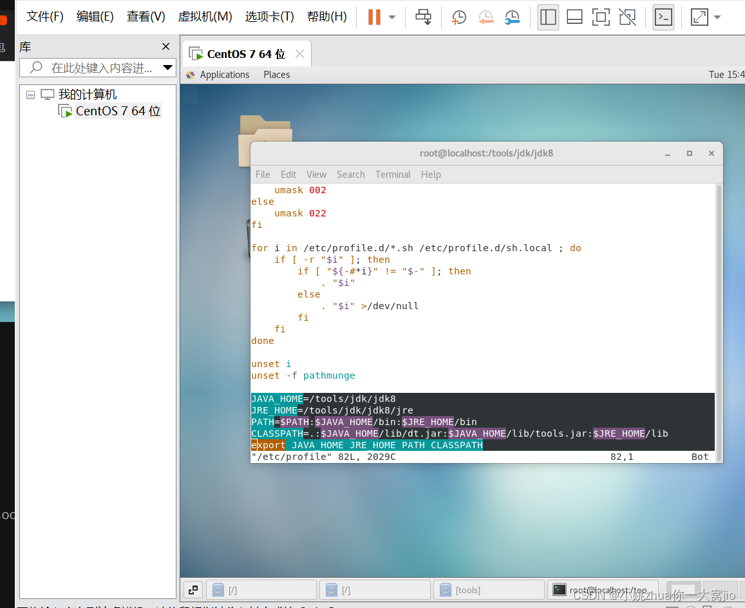
Task: Toggle the library panel visibility
Action: point(548,17)
